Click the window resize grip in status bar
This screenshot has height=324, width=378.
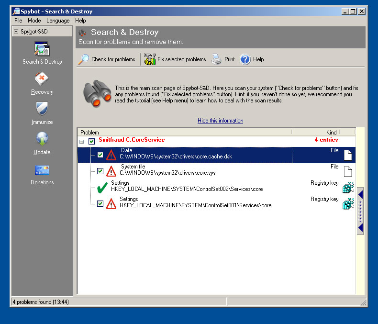[x=363, y=302]
